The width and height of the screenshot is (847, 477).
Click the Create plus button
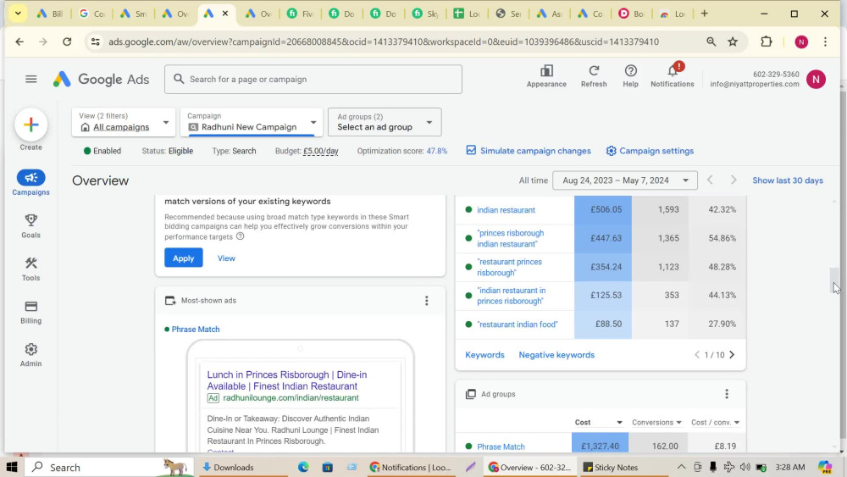(x=30, y=125)
